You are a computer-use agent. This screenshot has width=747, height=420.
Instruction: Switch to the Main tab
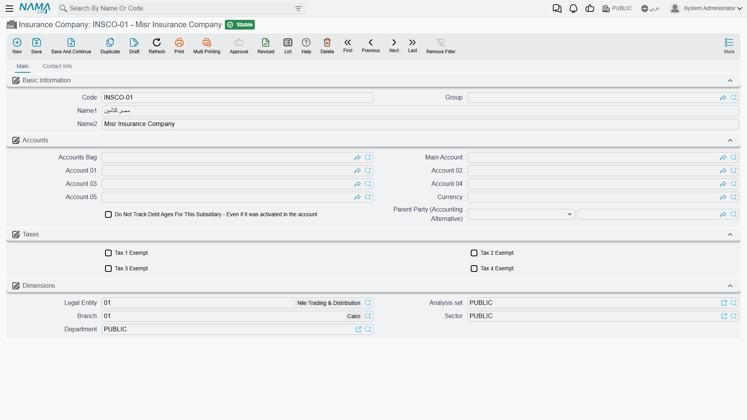[23, 66]
